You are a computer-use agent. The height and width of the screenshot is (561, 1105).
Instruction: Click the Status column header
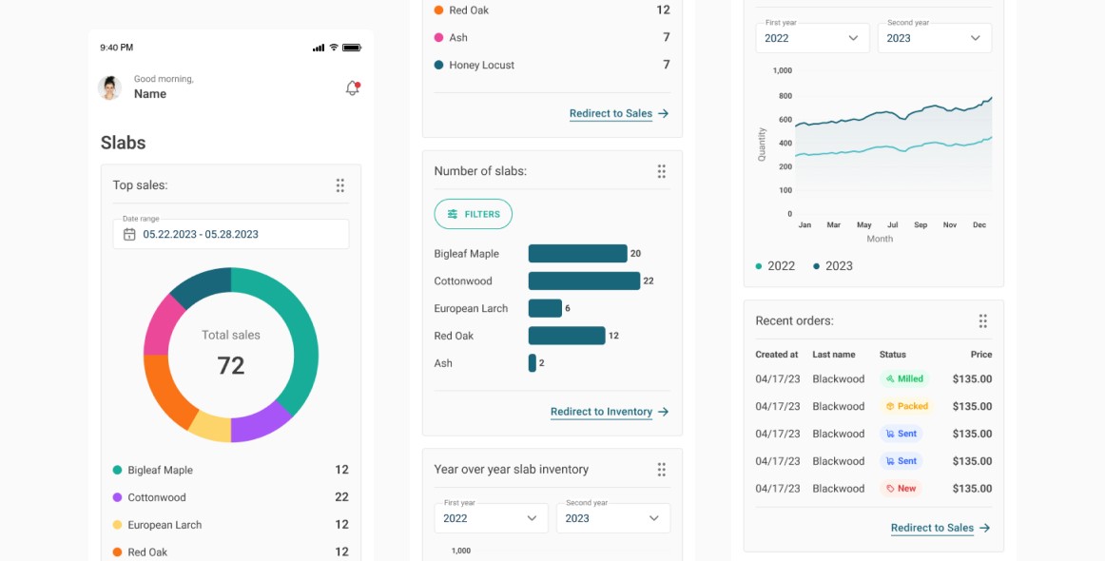click(x=893, y=355)
